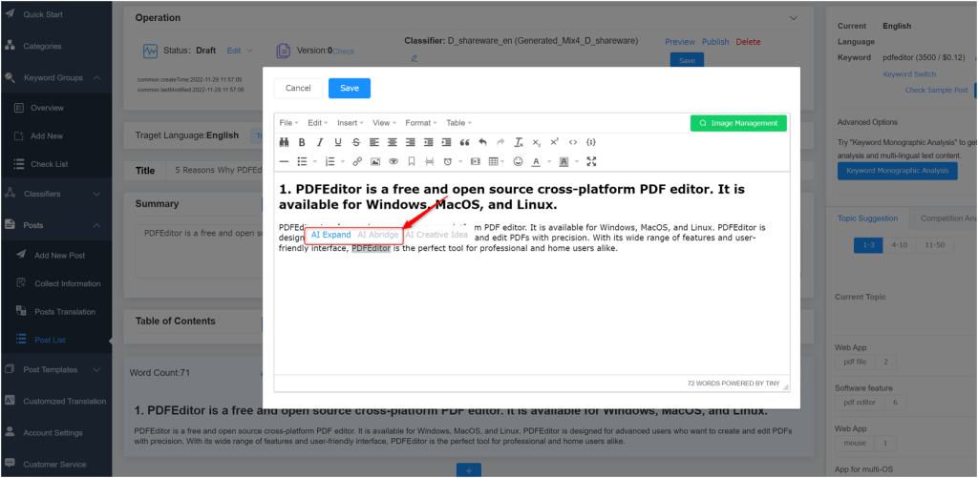The width and height of the screenshot is (978, 478).
Task: Increase indent of the paragraph
Action: [447, 142]
